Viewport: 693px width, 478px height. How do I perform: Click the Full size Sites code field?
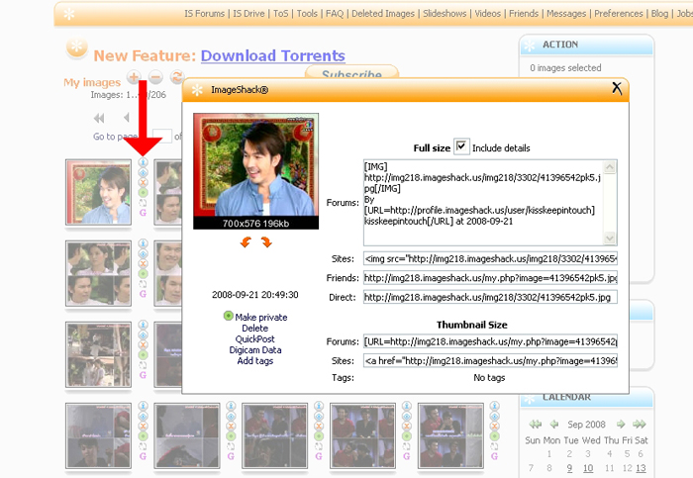click(490, 258)
